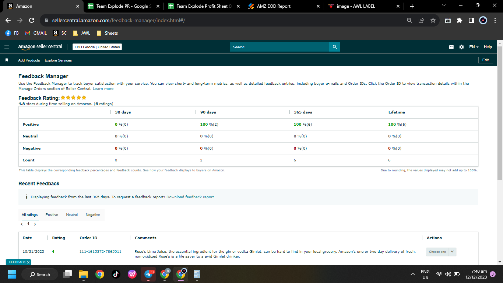Reload the current page
Image resolution: width=503 pixels, height=283 pixels.
point(32,20)
